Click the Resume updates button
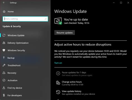The width and height of the screenshot is (132, 100). click(x=65, y=33)
